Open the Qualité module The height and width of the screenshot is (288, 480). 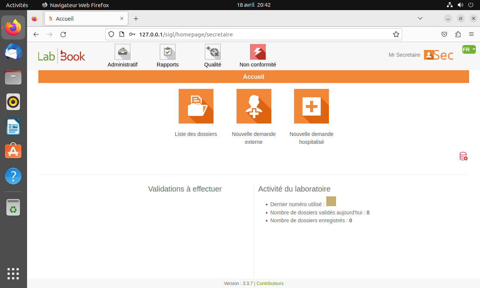point(212,56)
